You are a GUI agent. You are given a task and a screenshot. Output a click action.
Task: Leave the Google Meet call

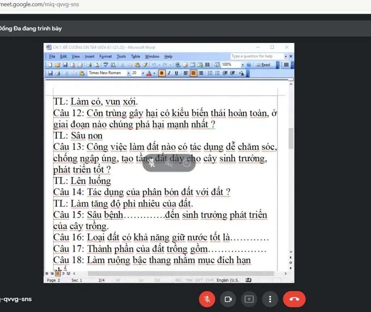coord(294,299)
